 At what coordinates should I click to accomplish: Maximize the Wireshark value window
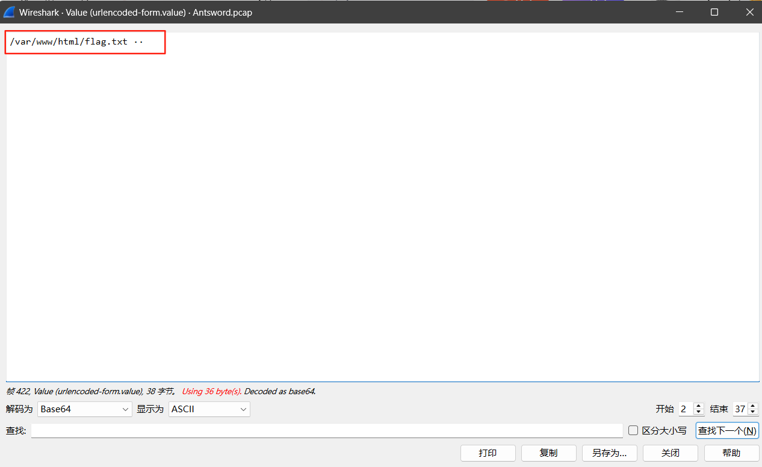point(714,12)
